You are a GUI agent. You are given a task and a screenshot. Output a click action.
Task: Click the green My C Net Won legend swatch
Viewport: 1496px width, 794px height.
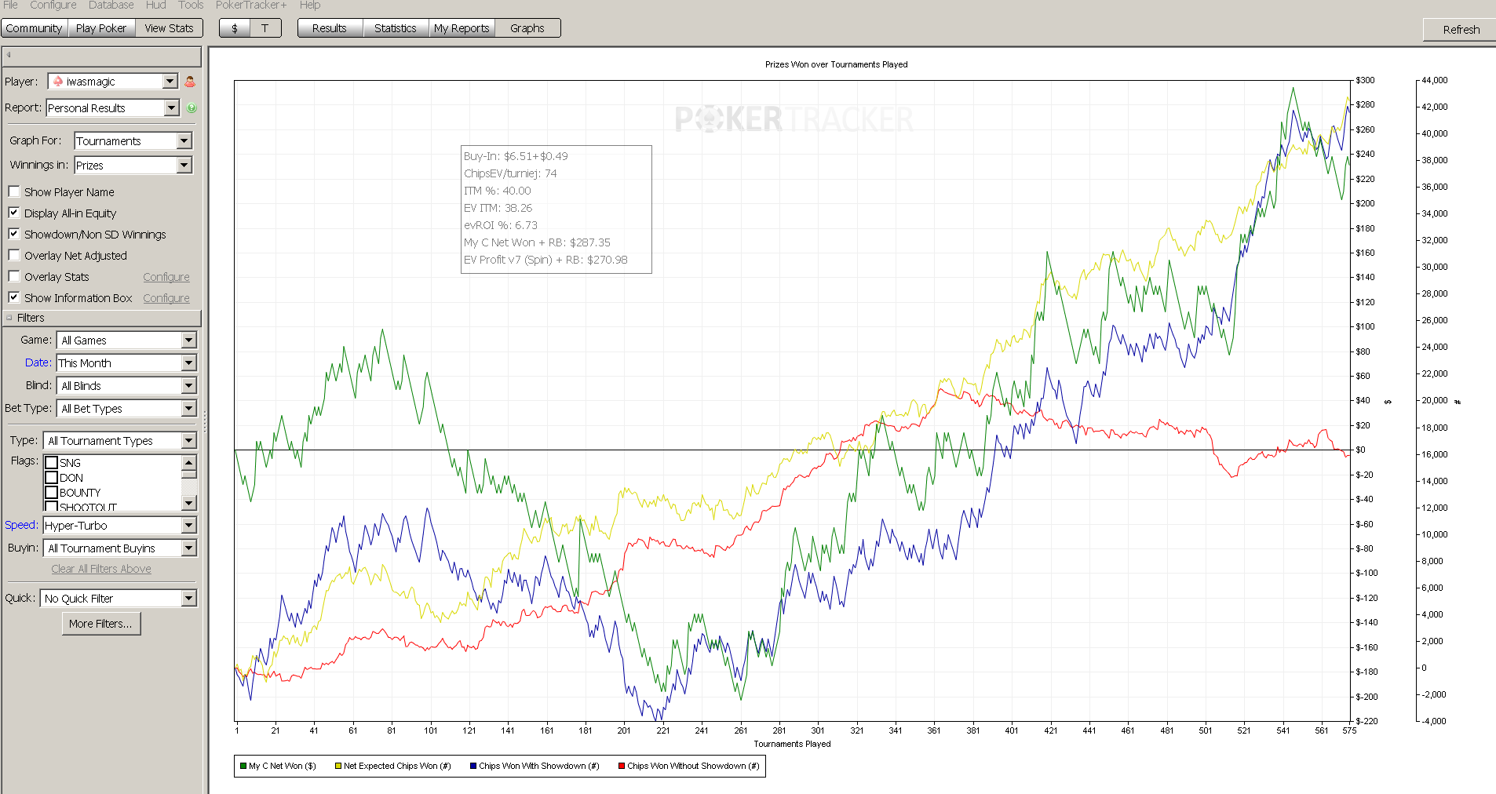tap(243, 766)
